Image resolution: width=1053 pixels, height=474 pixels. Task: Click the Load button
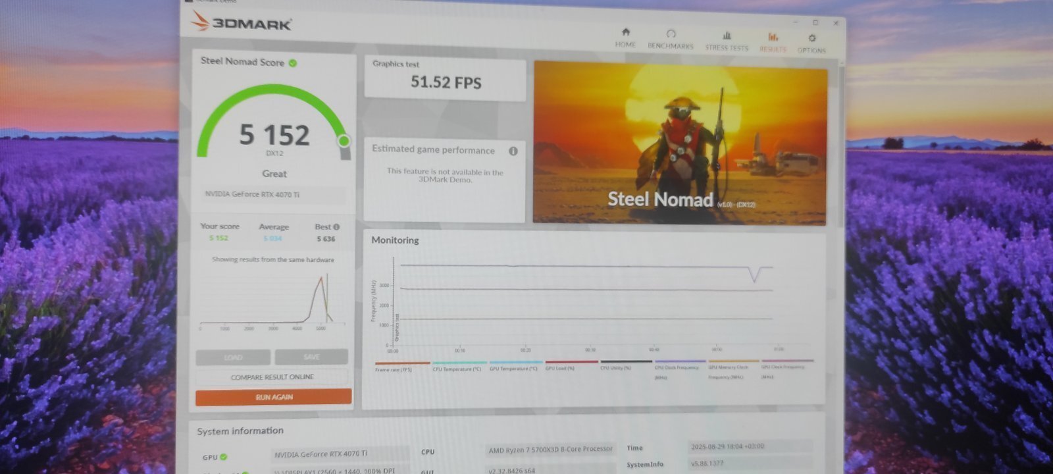233,357
